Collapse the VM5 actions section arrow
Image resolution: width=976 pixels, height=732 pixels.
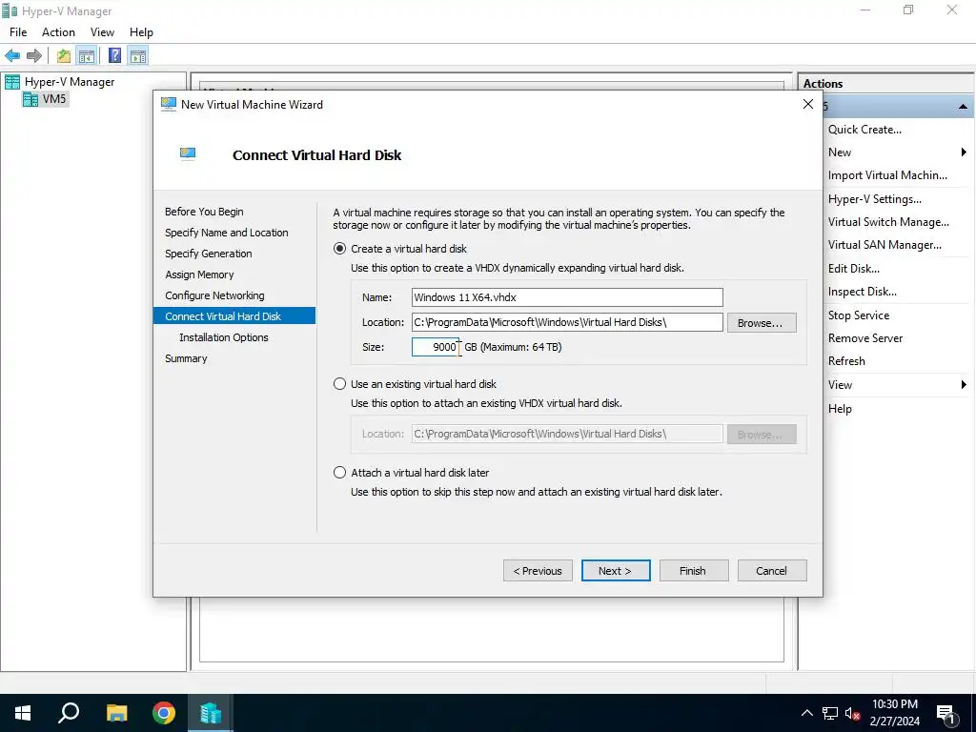click(963, 107)
